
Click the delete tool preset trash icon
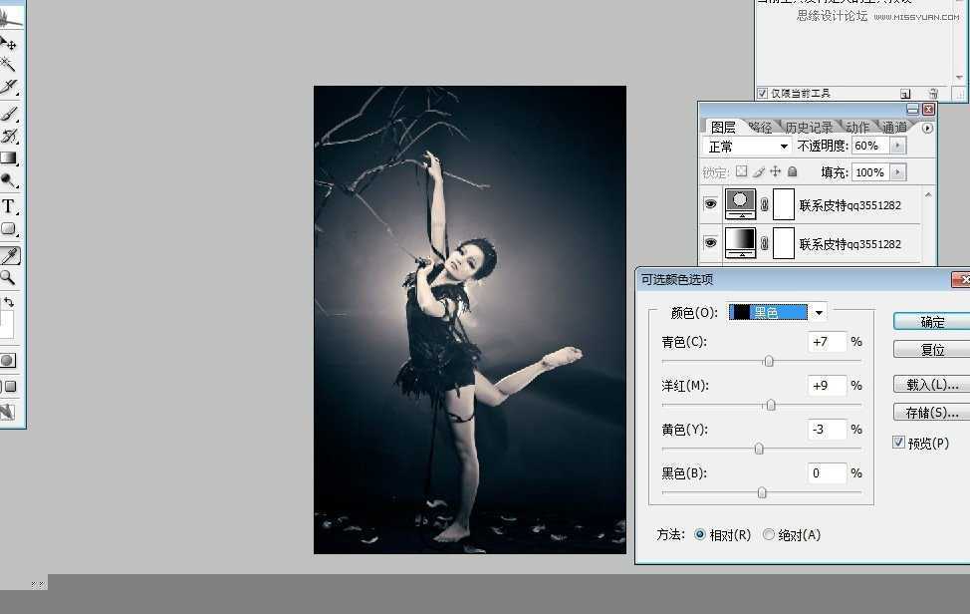933,94
